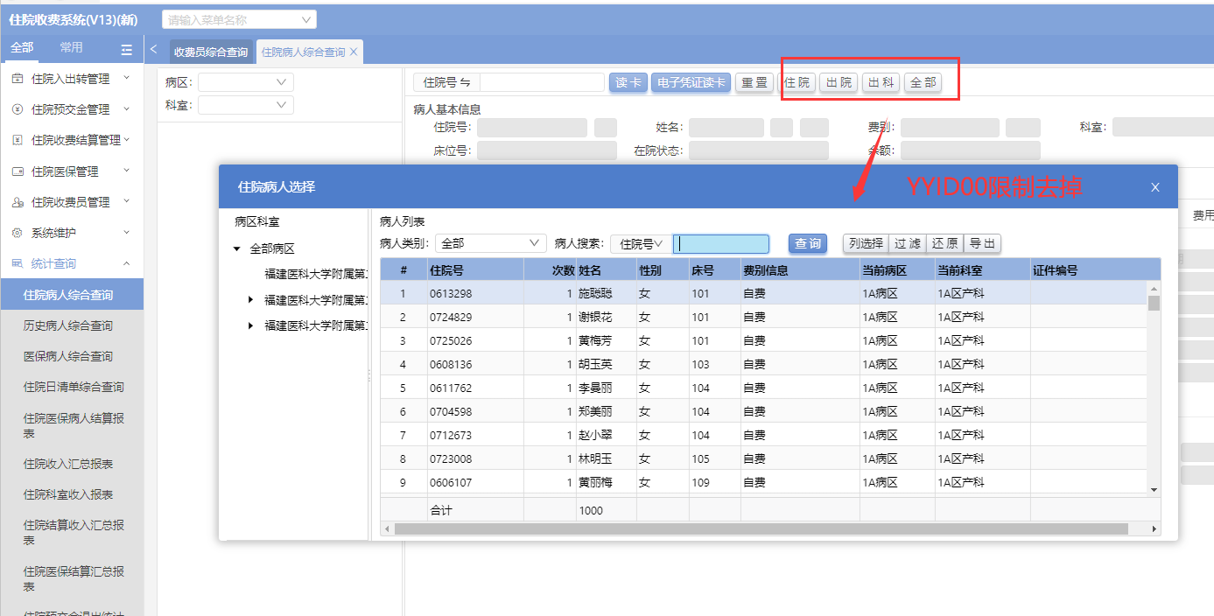The image size is (1214, 616).
Task: Click the 住院医保管理 sidebar icon
Action: [x=18, y=171]
